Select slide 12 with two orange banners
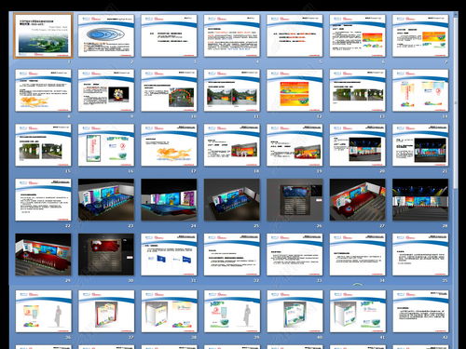Screen dimensions: 466x349 pyautogui.click(x=295, y=90)
